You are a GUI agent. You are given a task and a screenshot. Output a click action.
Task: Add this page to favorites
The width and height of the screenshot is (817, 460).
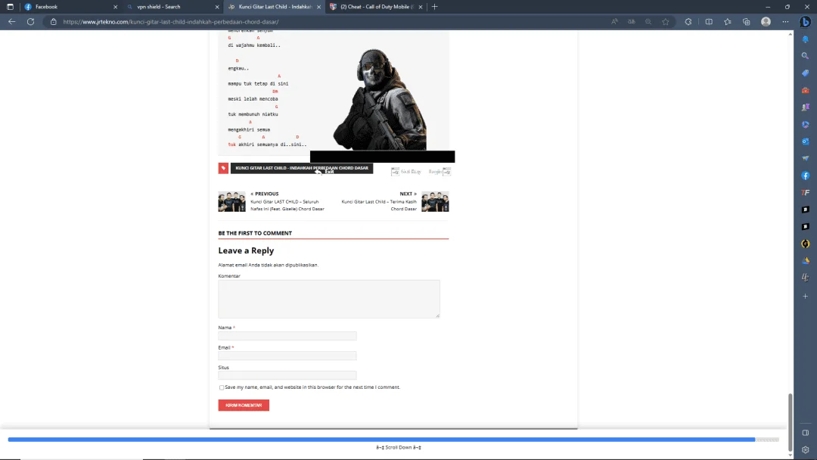coord(666,22)
